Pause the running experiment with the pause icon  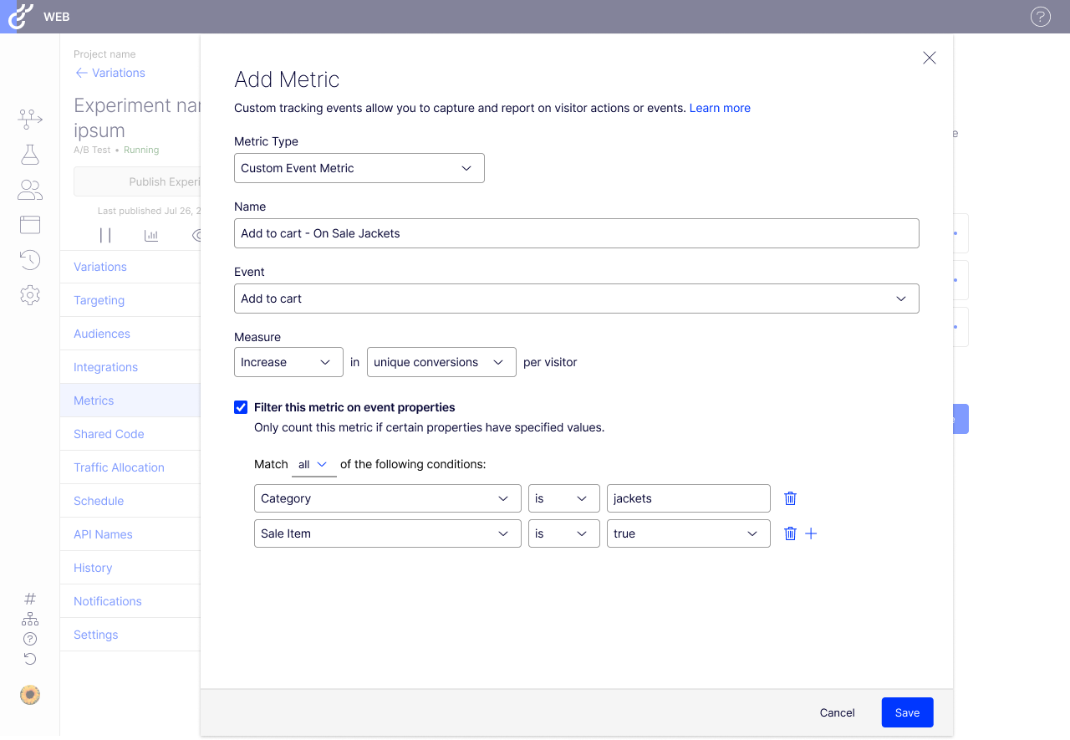(x=107, y=235)
